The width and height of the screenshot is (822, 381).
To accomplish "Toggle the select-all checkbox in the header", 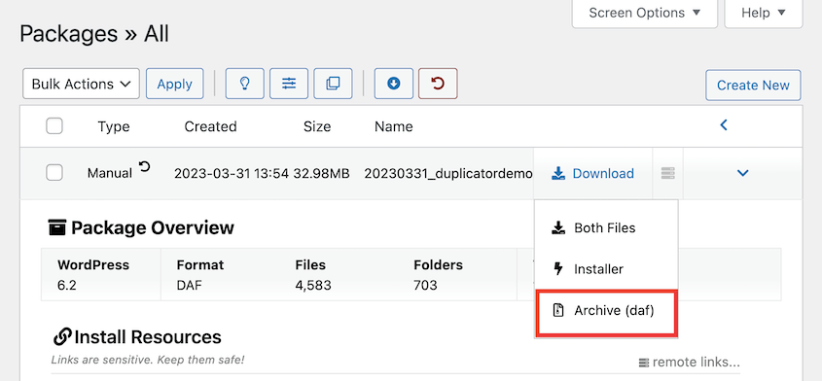I will click(54, 125).
